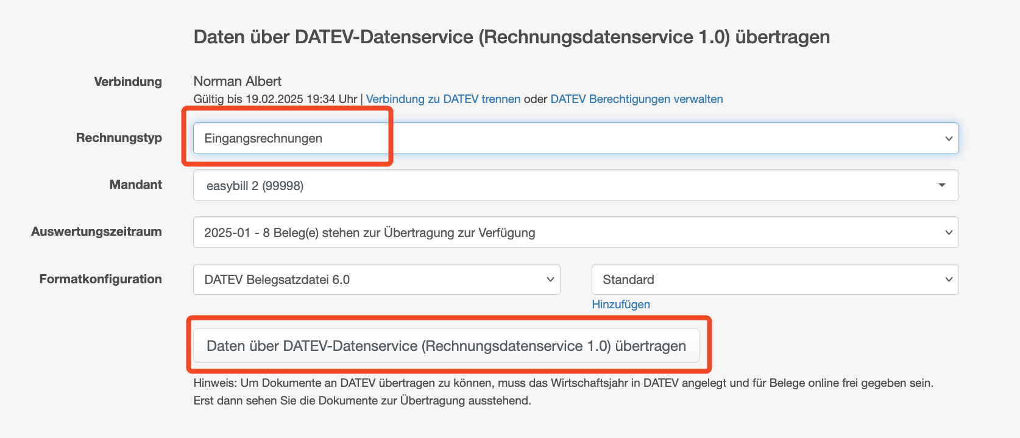This screenshot has height=438, width=1020.
Task: Click the Daten über DATEV-Datenservice übertragen button
Action: tap(446, 346)
